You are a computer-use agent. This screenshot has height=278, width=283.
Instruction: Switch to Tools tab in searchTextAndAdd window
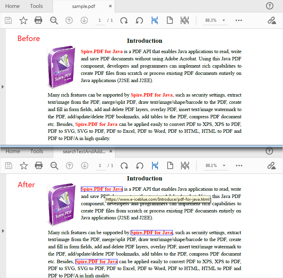coord(37,151)
